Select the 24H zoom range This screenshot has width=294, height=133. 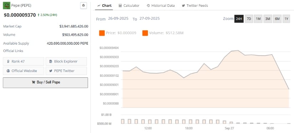point(239,19)
